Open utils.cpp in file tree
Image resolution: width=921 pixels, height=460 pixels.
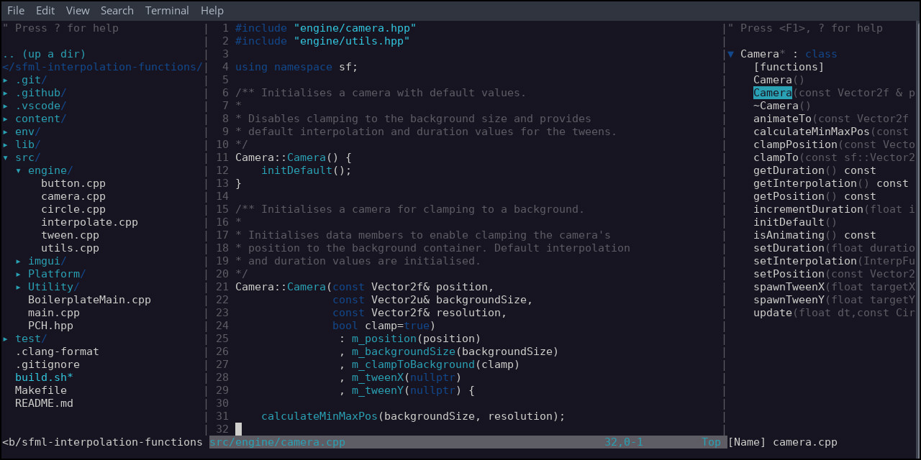[70, 248]
